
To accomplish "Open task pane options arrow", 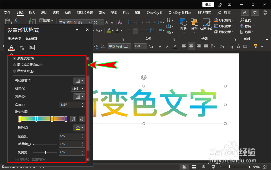I will tap(77, 30).
